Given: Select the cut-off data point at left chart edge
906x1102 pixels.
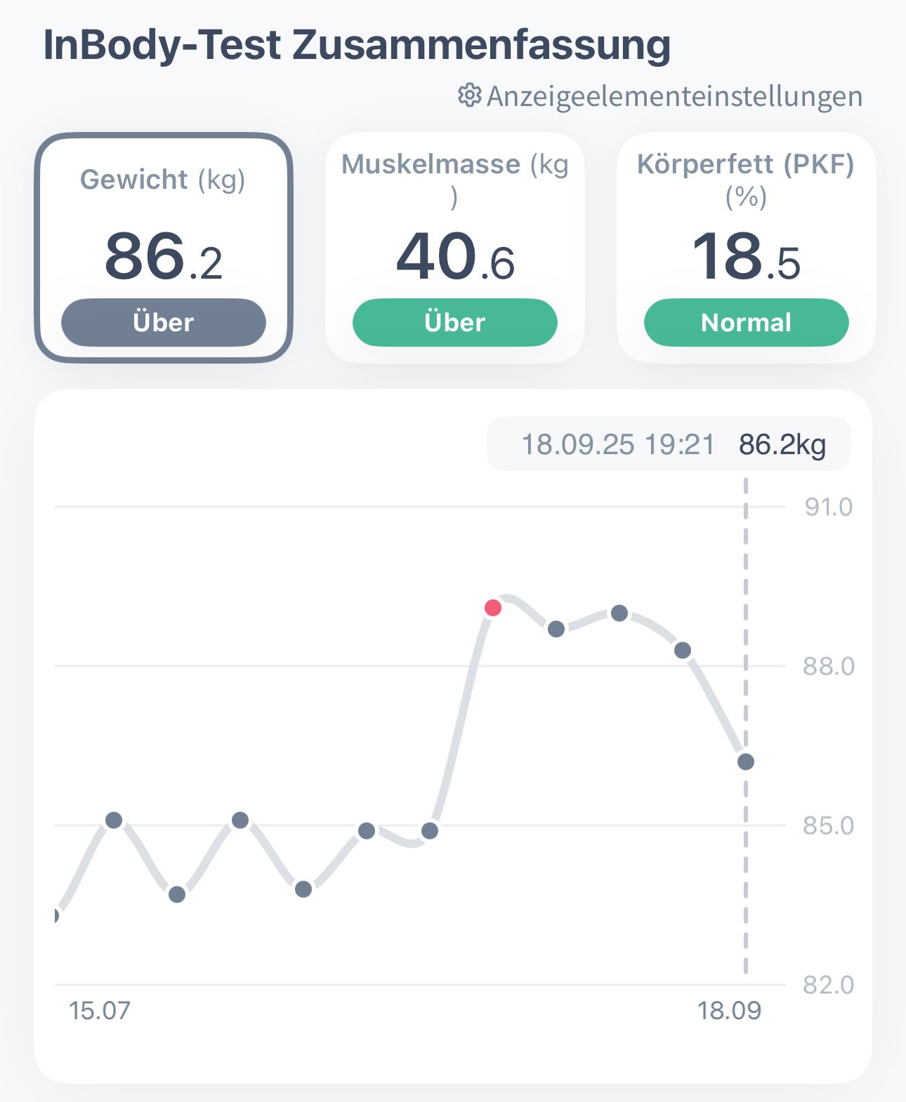Looking at the screenshot, I should point(56,915).
